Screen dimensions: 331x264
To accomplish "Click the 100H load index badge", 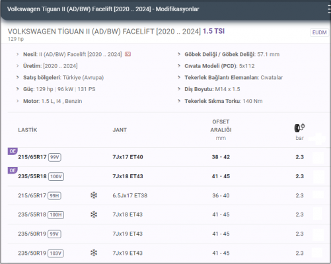I will click(56, 214).
